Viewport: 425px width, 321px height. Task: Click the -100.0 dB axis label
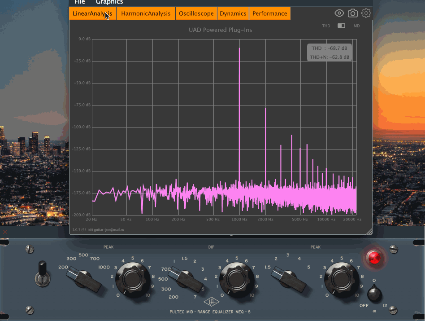[x=81, y=127]
